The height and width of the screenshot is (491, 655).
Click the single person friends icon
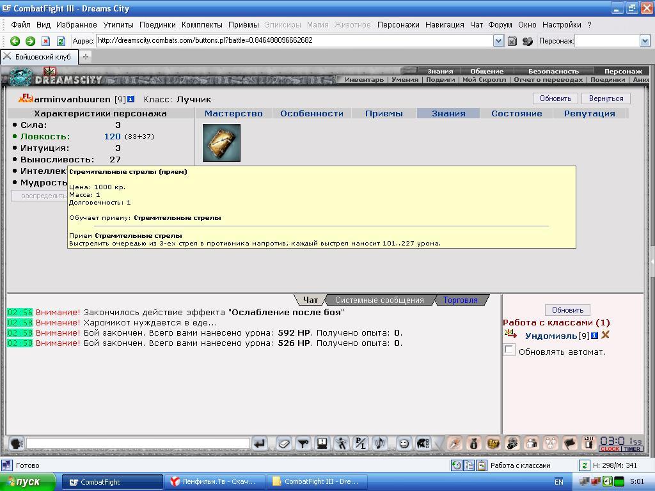pos(532,444)
